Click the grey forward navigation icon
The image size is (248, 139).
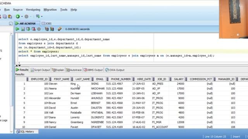26,16
